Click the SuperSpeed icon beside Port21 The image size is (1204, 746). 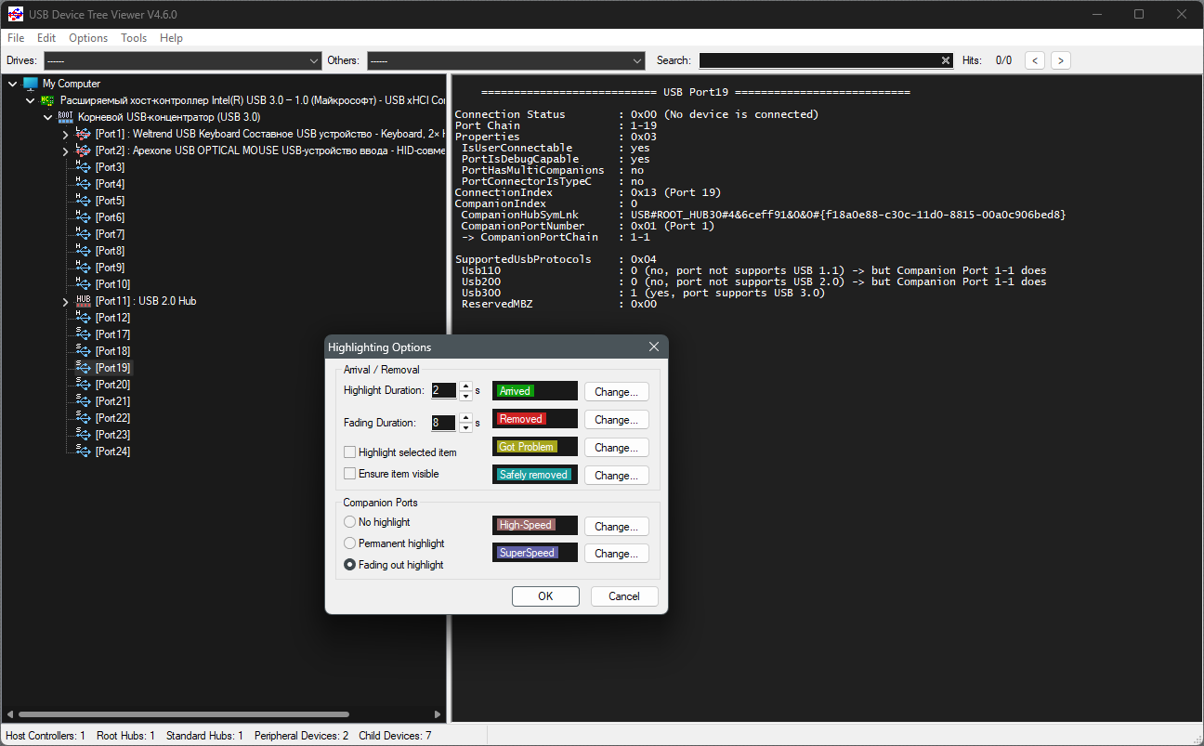83,401
